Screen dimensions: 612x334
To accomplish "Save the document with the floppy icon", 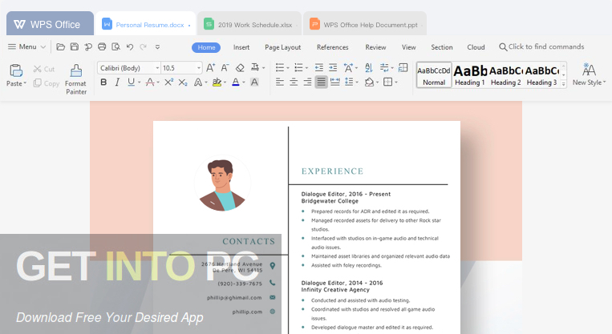I will point(75,46).
